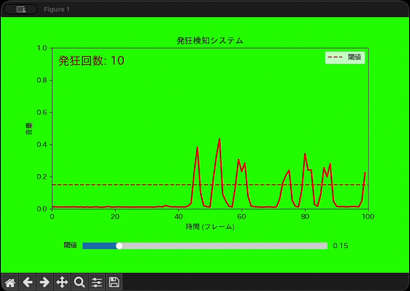Click the x-axis tick label 60
The width and height of the screenshot is (410, 291).
point(242,217)
